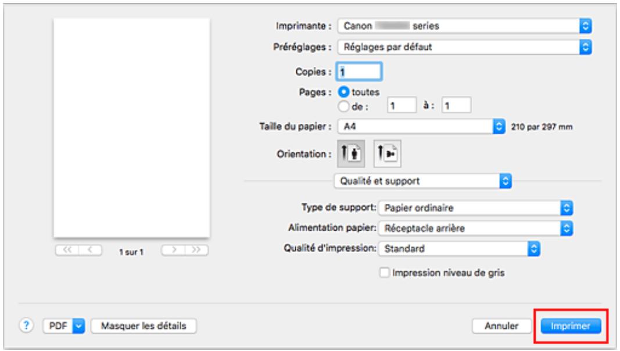Viewport: 620px width, 351px height.
Task: Enable 'Impression niveau de gris' checkbox
Action: tap(384, 273)
